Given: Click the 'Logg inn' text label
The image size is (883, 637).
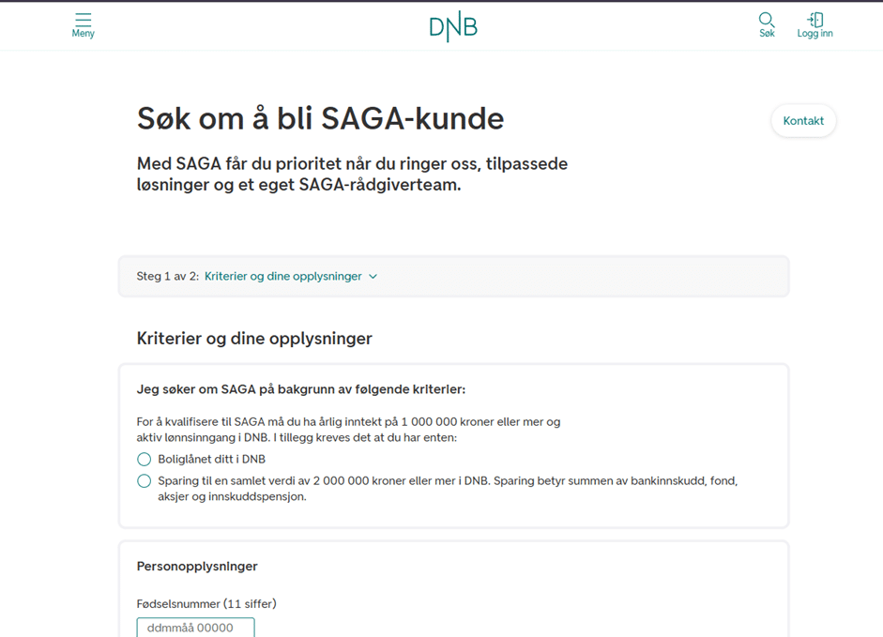Looking at the screenshot, I should 814,34.
